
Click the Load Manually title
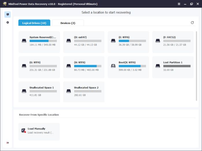(36, 129)
